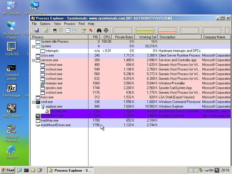Image resolution: width=232 pixels, height=174 pixels.
Task: Select the spoolsv.exe process row
Action: (x=130, y=88)
